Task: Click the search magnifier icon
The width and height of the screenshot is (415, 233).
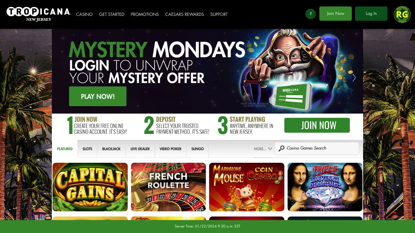Action: coord(281,148)
